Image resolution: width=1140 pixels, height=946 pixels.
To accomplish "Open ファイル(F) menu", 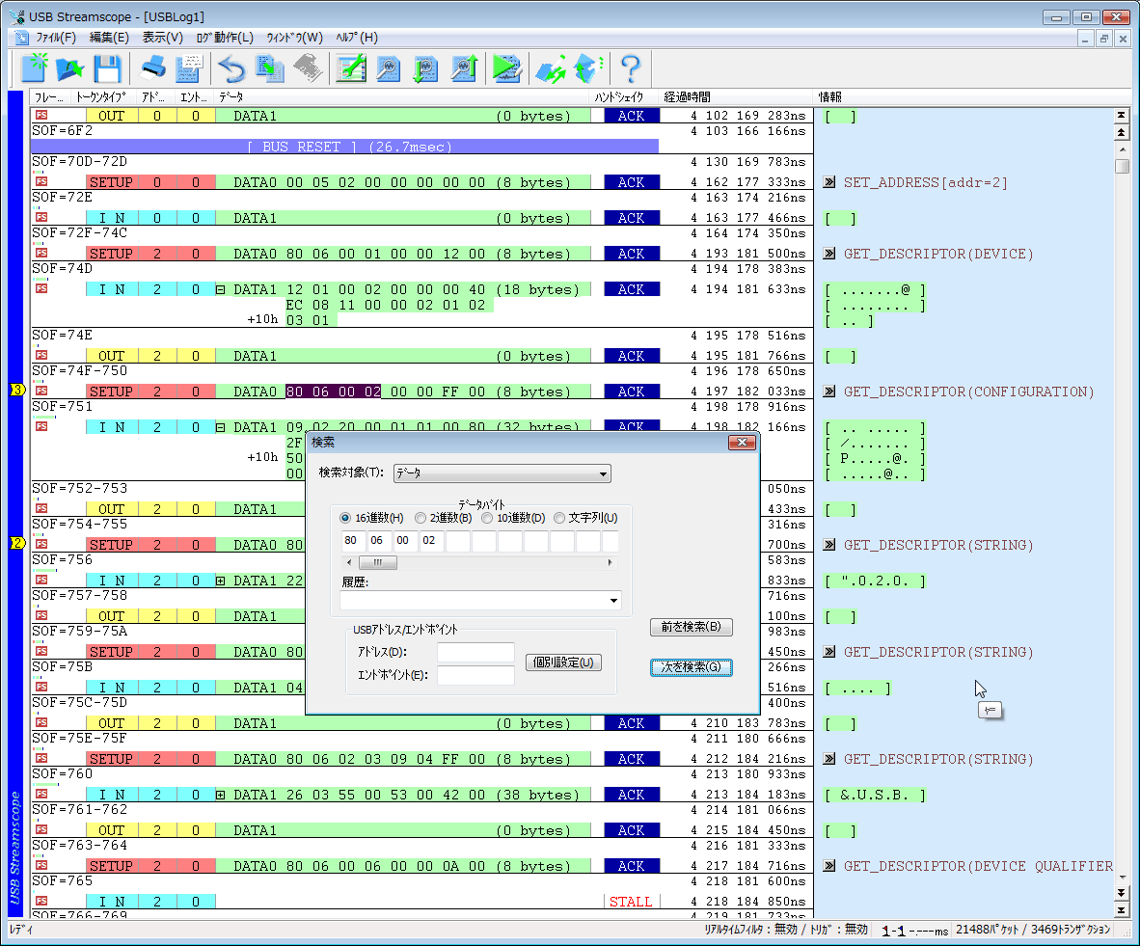I will [56, 38].
